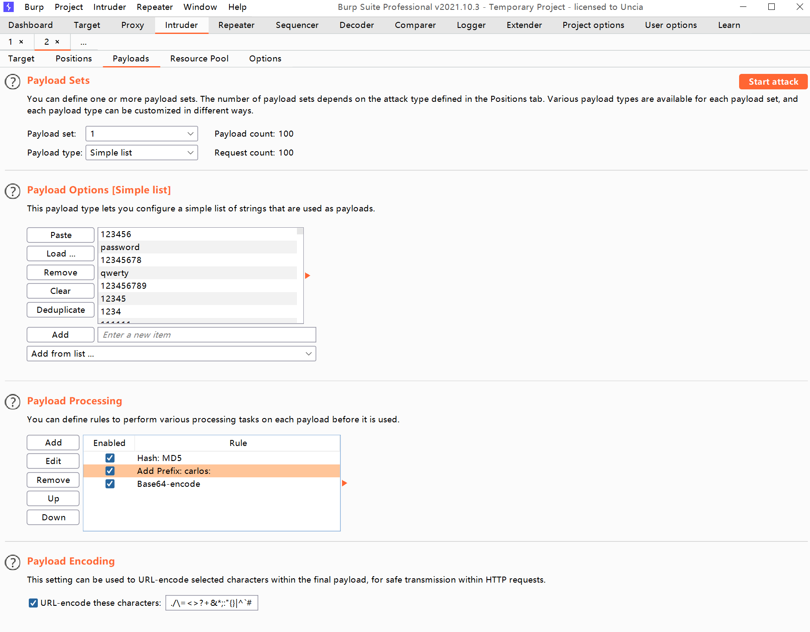810x632 pixels.
Task: Open the Logger tab
Action: (471, 25)
